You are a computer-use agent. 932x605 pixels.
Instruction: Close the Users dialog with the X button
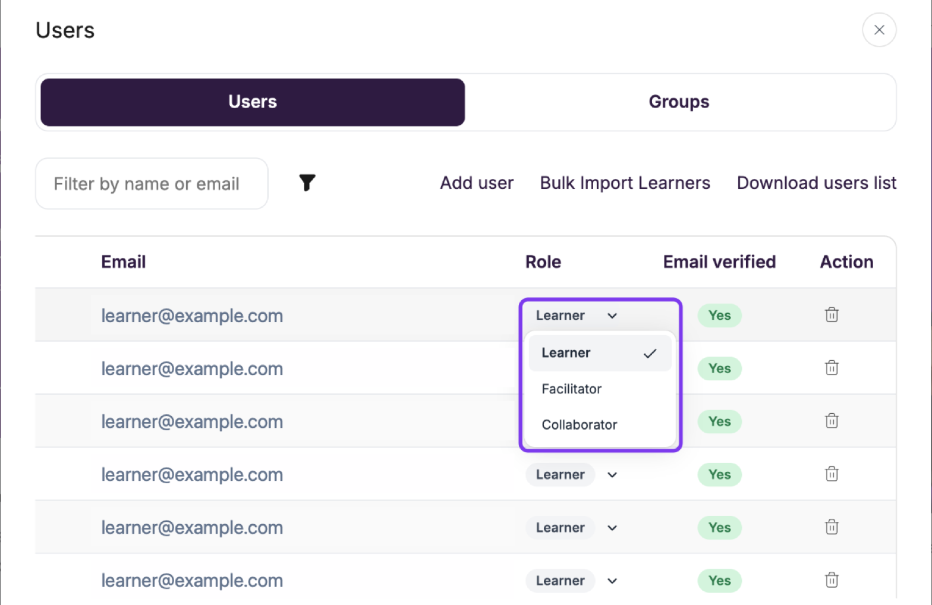[x=879, y=30]
